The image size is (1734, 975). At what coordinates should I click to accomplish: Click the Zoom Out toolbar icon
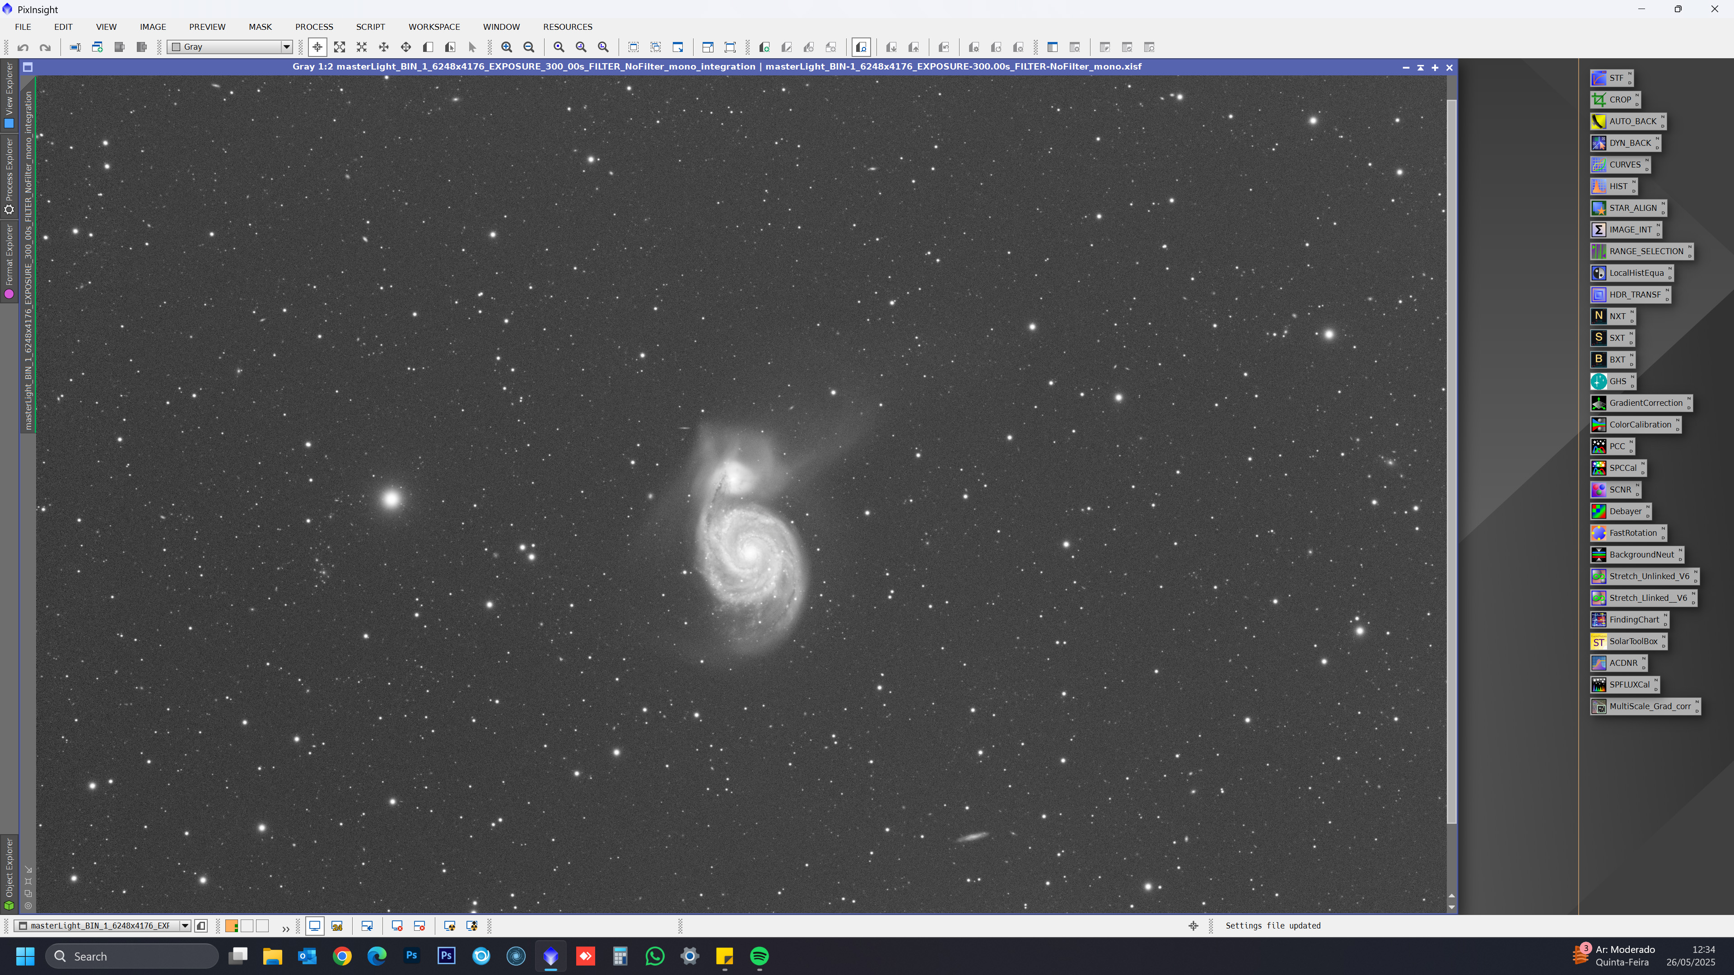click(x=529, y=47)
